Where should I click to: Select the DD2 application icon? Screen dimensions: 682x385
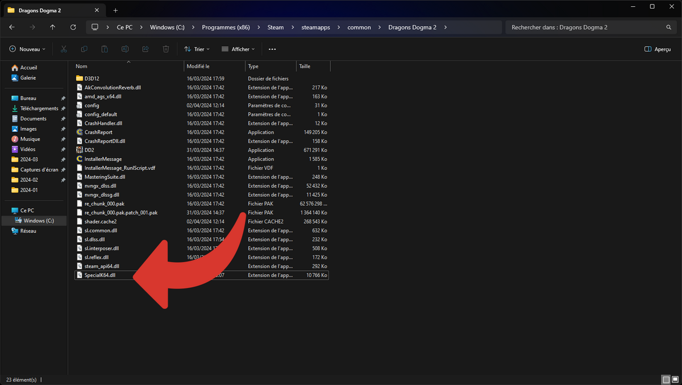tap(80, 150)
